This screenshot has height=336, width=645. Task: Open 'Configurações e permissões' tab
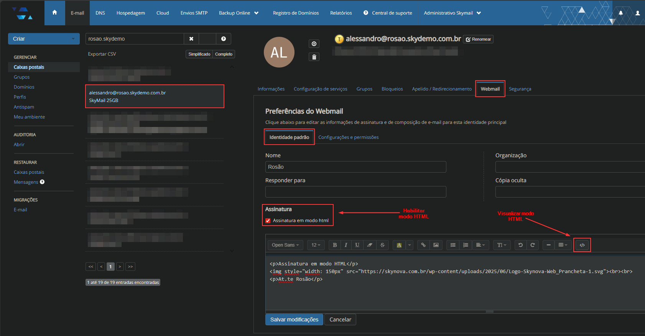[x=348, y=137]
